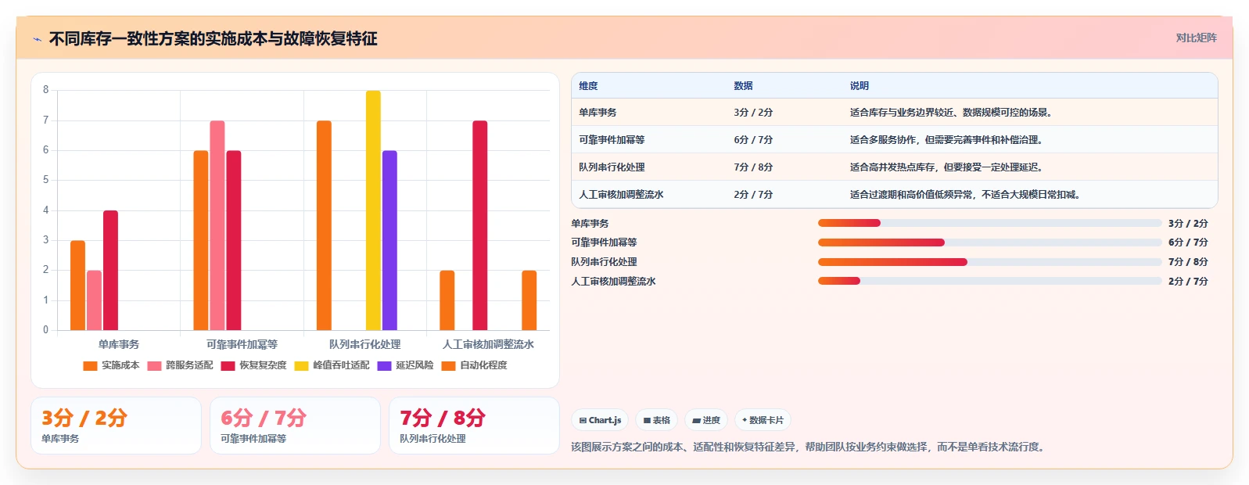1249x485 pixels.
Task: Click the 可靠事件加幂等 x-axis label
Action: (242, 344)
